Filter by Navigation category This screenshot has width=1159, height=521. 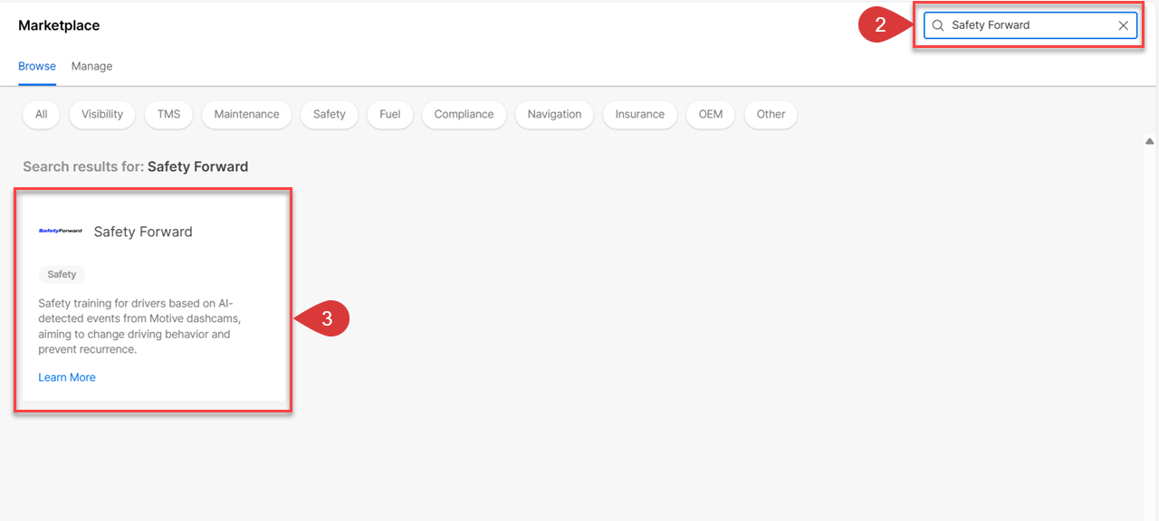(x=554, y=114)
